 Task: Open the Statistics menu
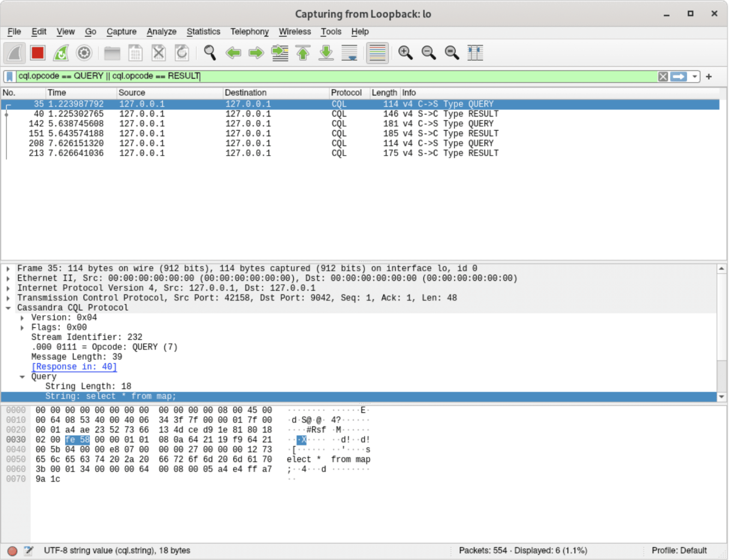click(x=203, y=32)
